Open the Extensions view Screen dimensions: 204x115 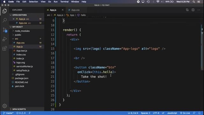click(4, 48)
